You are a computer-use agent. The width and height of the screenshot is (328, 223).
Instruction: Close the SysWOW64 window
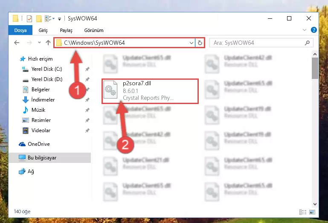coord(308,18)
